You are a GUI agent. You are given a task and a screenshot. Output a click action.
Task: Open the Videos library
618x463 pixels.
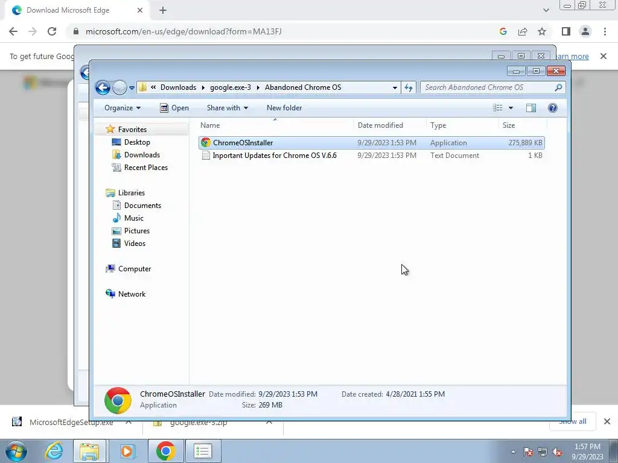click(x=135, y=244)
